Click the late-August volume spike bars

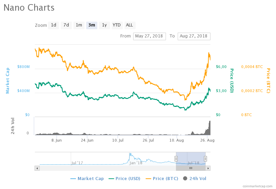click(208, 129)
